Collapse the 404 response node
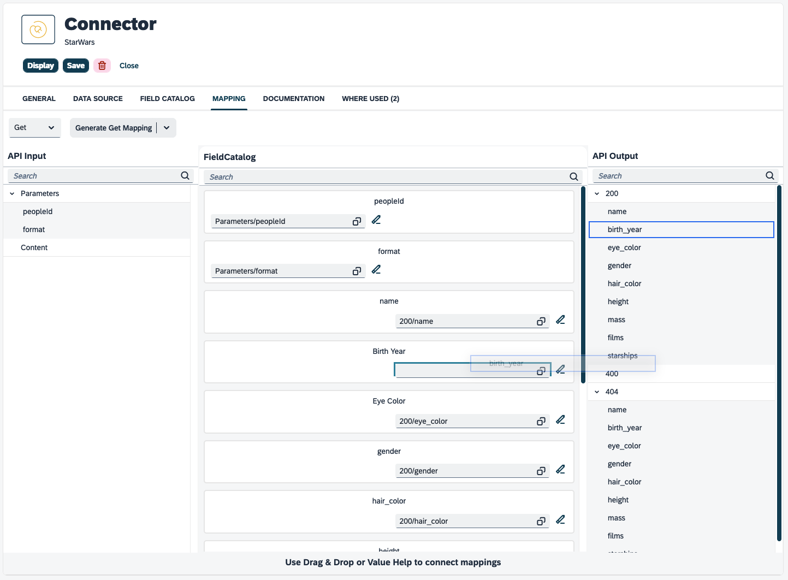The image size is (788, 580). 597,392
